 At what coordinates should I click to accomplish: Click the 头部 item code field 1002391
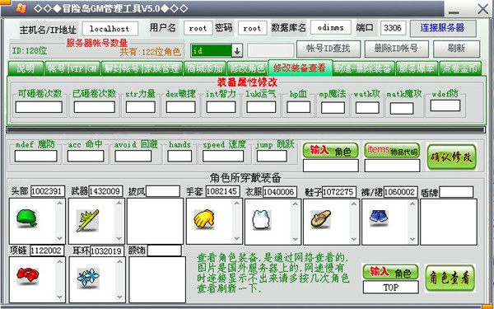(x=48, y=191)
